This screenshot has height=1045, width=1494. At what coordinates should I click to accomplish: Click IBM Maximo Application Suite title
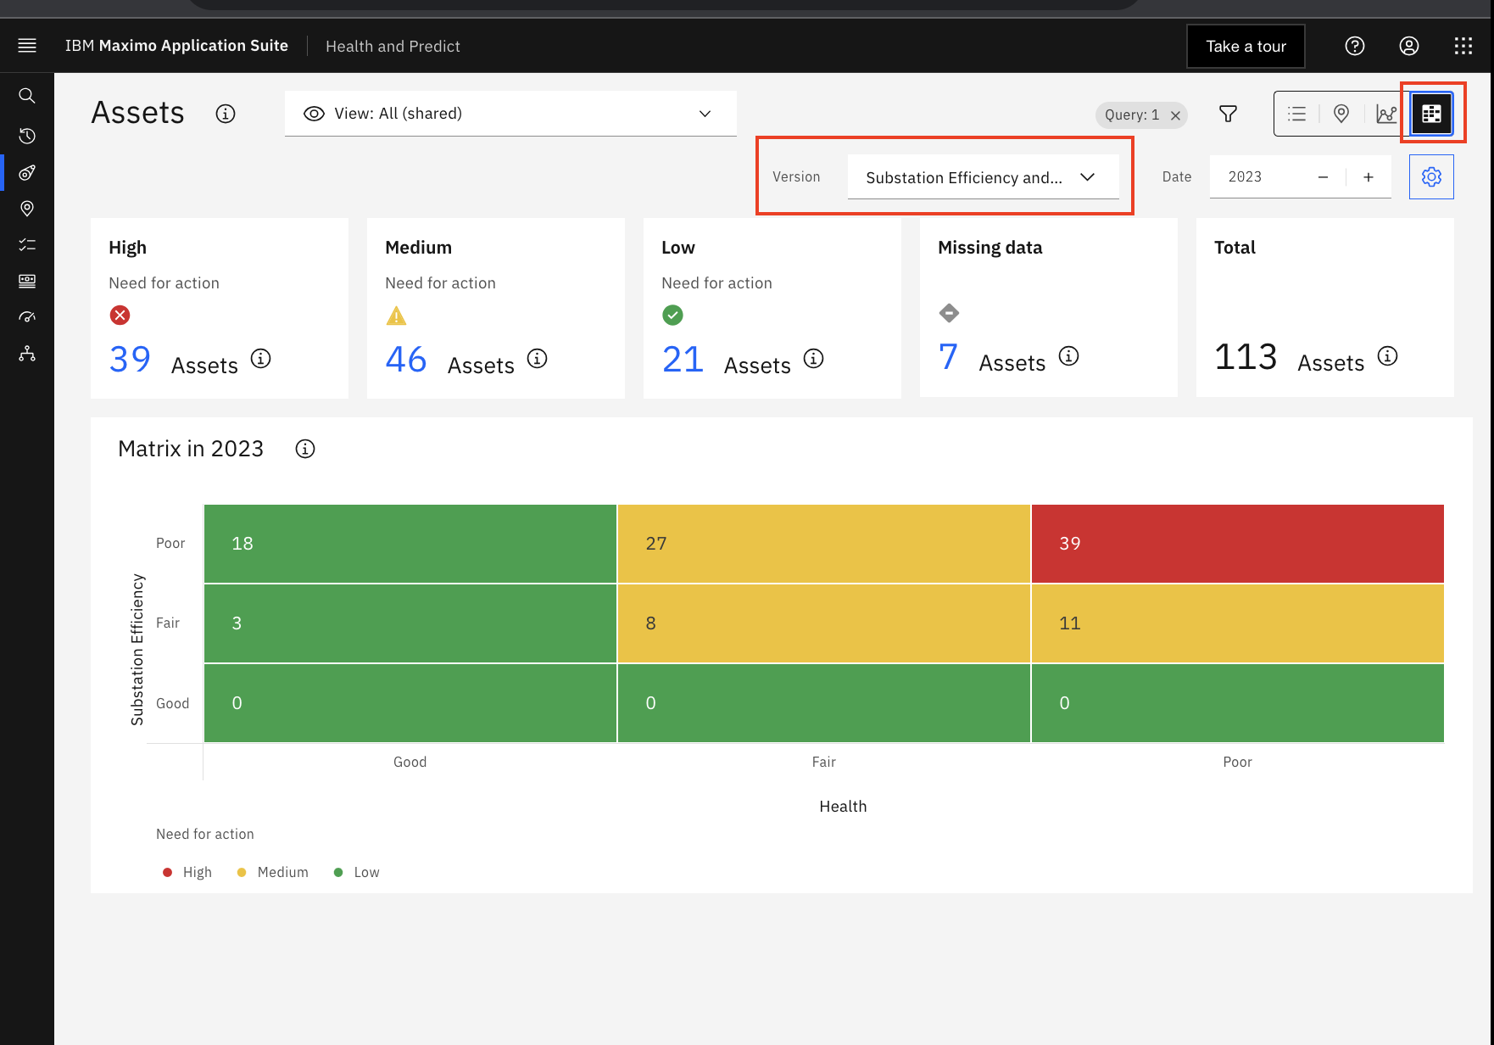[x=176, y=46]
